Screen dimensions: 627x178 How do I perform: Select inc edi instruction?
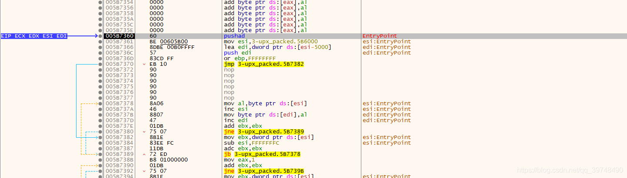236,120
